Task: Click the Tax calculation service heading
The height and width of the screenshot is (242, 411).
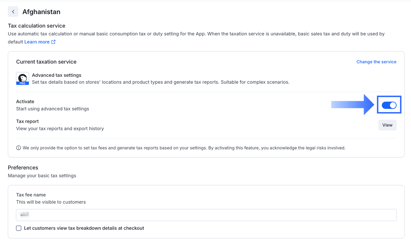Action: tap(37, 26)
